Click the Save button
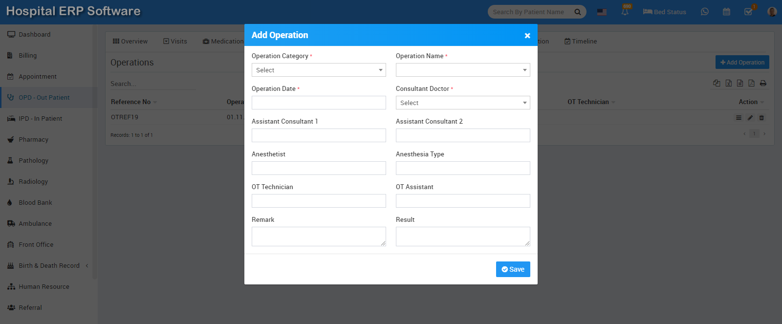 coord(513,269)
